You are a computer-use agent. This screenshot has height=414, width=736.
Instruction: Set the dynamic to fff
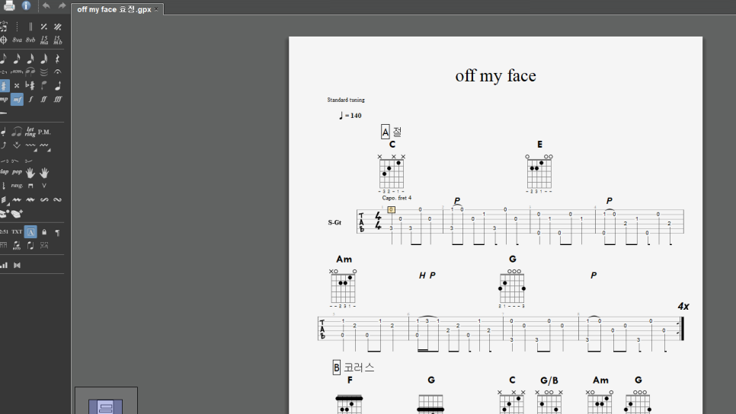(x=57, y=100)
